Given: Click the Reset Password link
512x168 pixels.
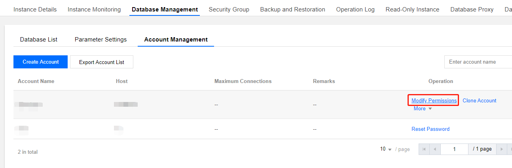Looking at the screenshot, I should pos(430,129).
